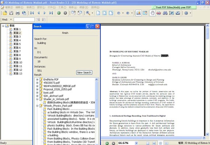Open the 說明(H) menu
This screenshot has width=210, height=145.
tap(95, 7)
